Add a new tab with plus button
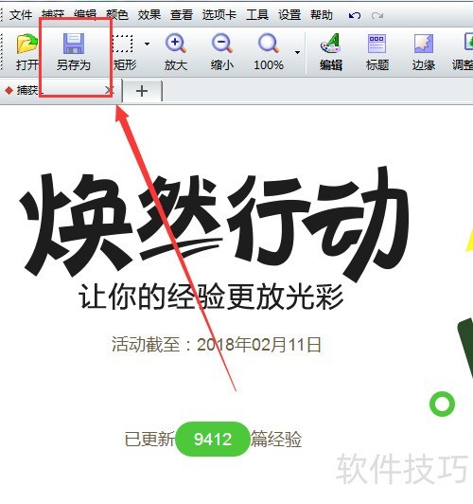This screenshot has height=504, width=473. (142, 91)
